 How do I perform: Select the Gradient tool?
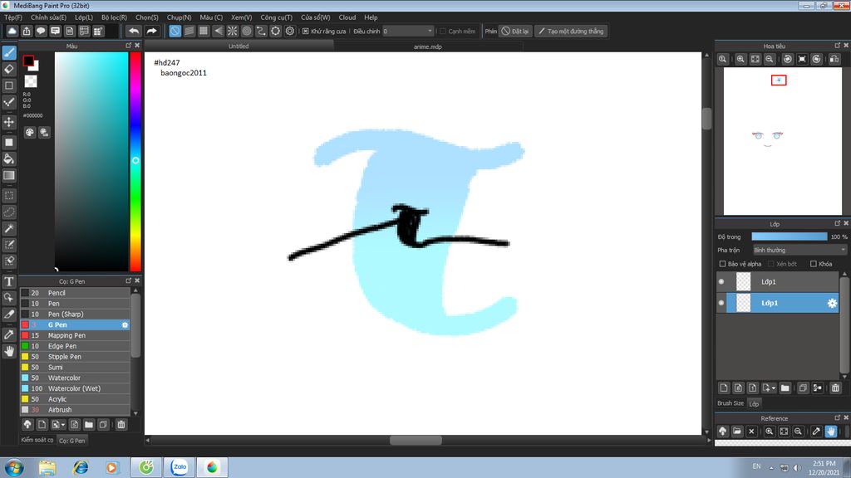tap(9, 175)
